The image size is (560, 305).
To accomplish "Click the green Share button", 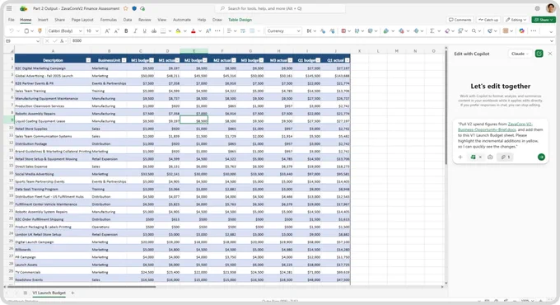I will click(x=543, y=20).
